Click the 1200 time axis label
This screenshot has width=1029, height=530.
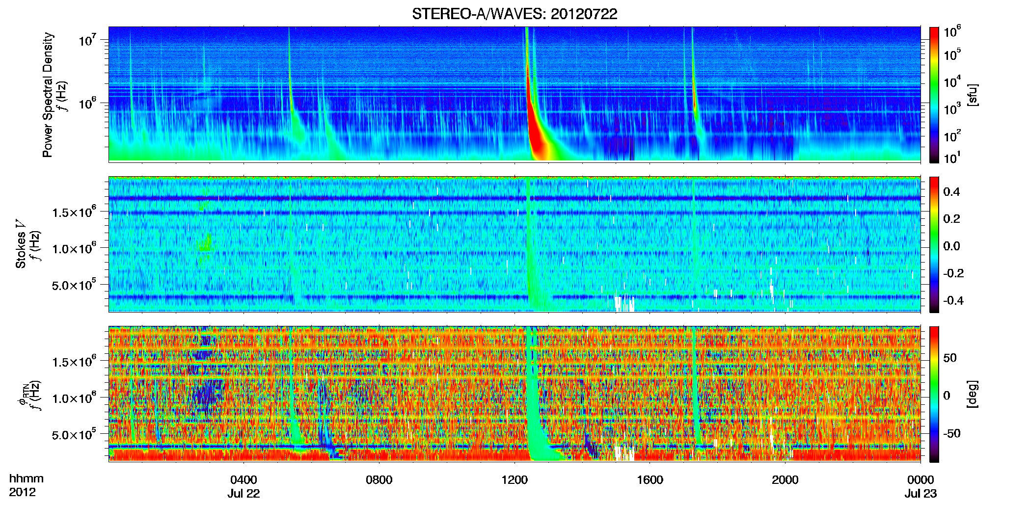point(514,479)
